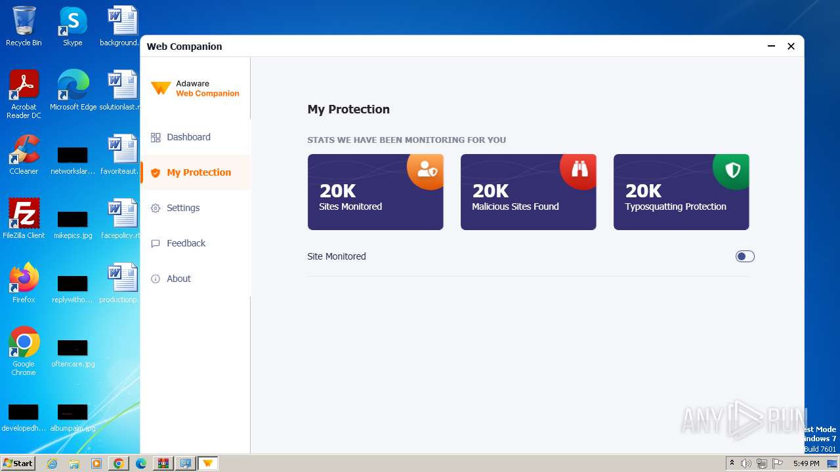Open the Malicious Sites Found card
This screenshot has width=840, height=472.
(x=528, y=192)
